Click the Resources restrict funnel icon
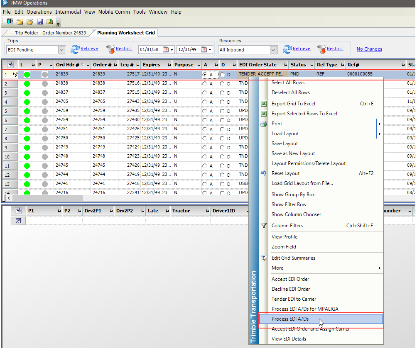This screenshot has width=417, height=348. pos(321,49)
